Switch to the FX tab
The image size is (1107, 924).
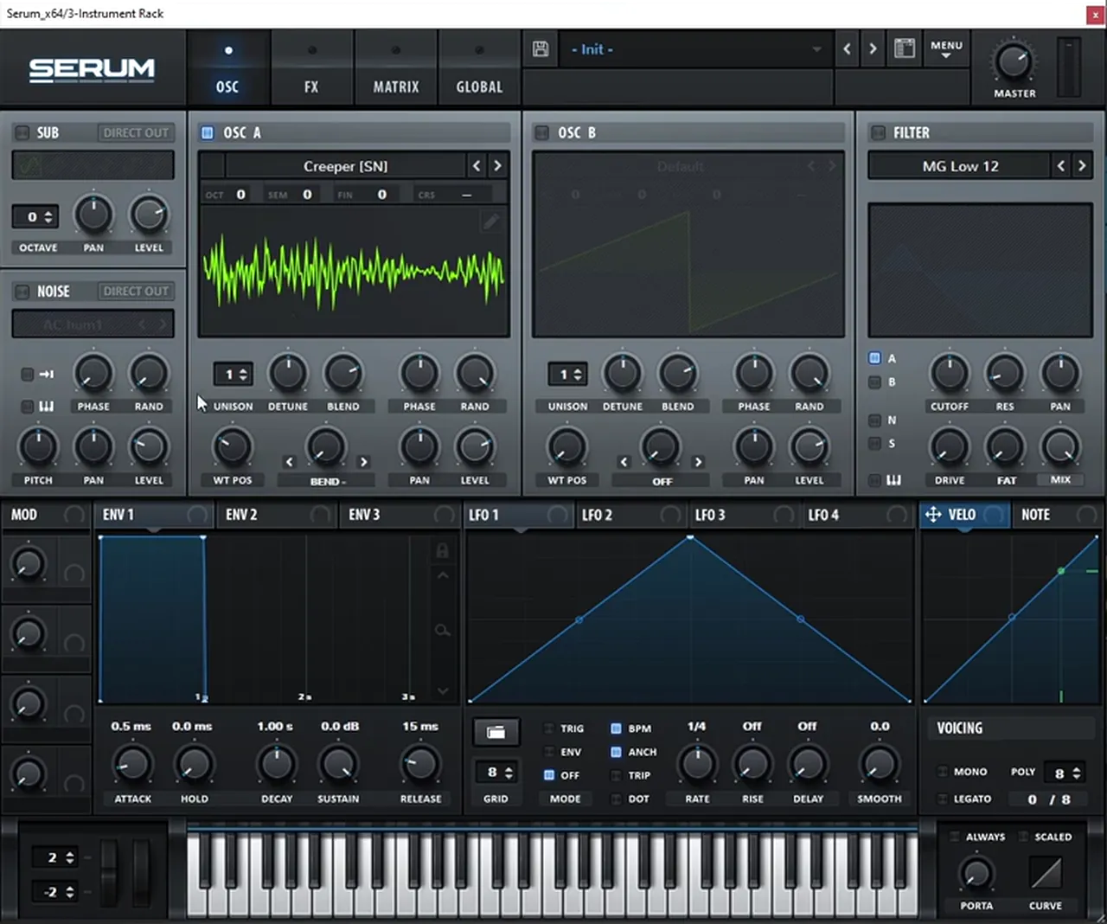311,69
